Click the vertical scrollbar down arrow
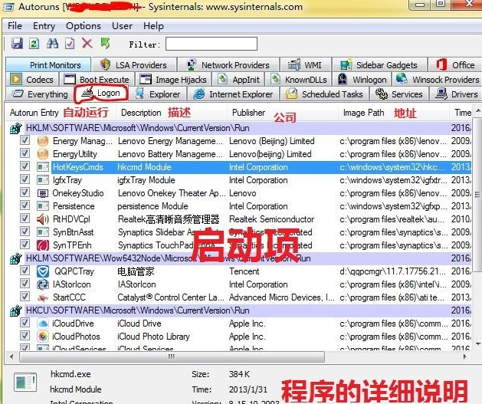Screen dimensions: 482x404 (477, 343)
